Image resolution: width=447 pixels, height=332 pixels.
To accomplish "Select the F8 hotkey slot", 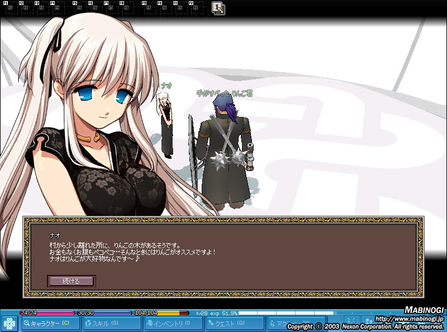I will click(126, 8).
